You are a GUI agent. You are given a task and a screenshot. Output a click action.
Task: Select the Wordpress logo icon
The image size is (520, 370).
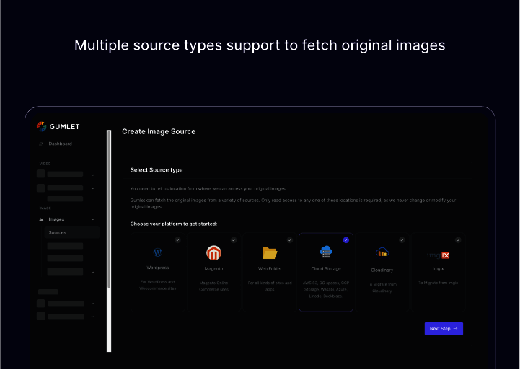point(158,253)
